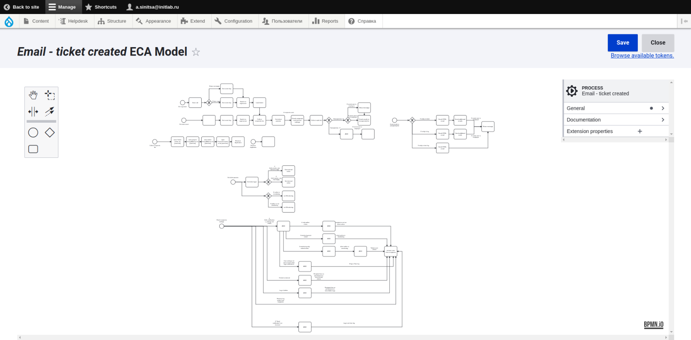Select create start event circle in palette
Screen dimensions: 691x340
33,133
